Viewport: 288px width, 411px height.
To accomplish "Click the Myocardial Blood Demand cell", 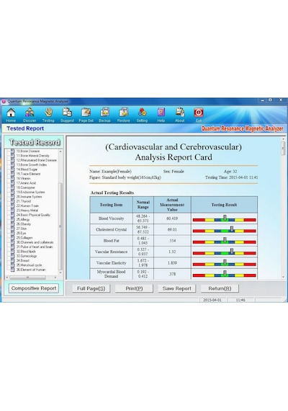I will click(112, 274).
